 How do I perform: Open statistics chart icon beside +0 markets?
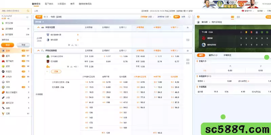pos(72,45)
